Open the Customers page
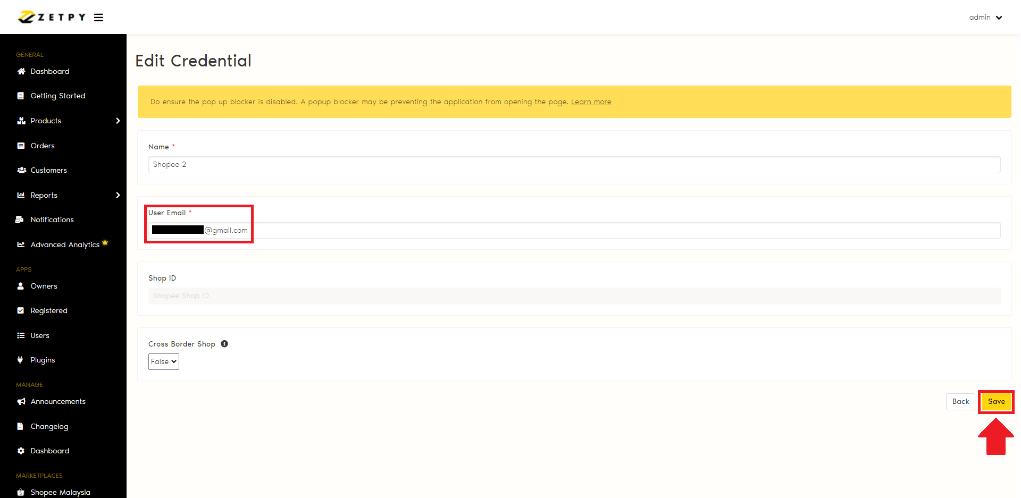 click(49, 170)
